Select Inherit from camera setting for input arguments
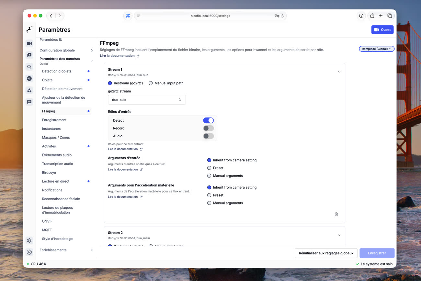421x281 pixels. [x=209, y=160]
